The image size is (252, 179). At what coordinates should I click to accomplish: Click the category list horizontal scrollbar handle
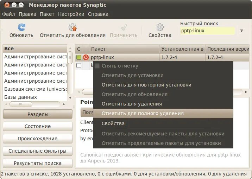pos(21,104)
